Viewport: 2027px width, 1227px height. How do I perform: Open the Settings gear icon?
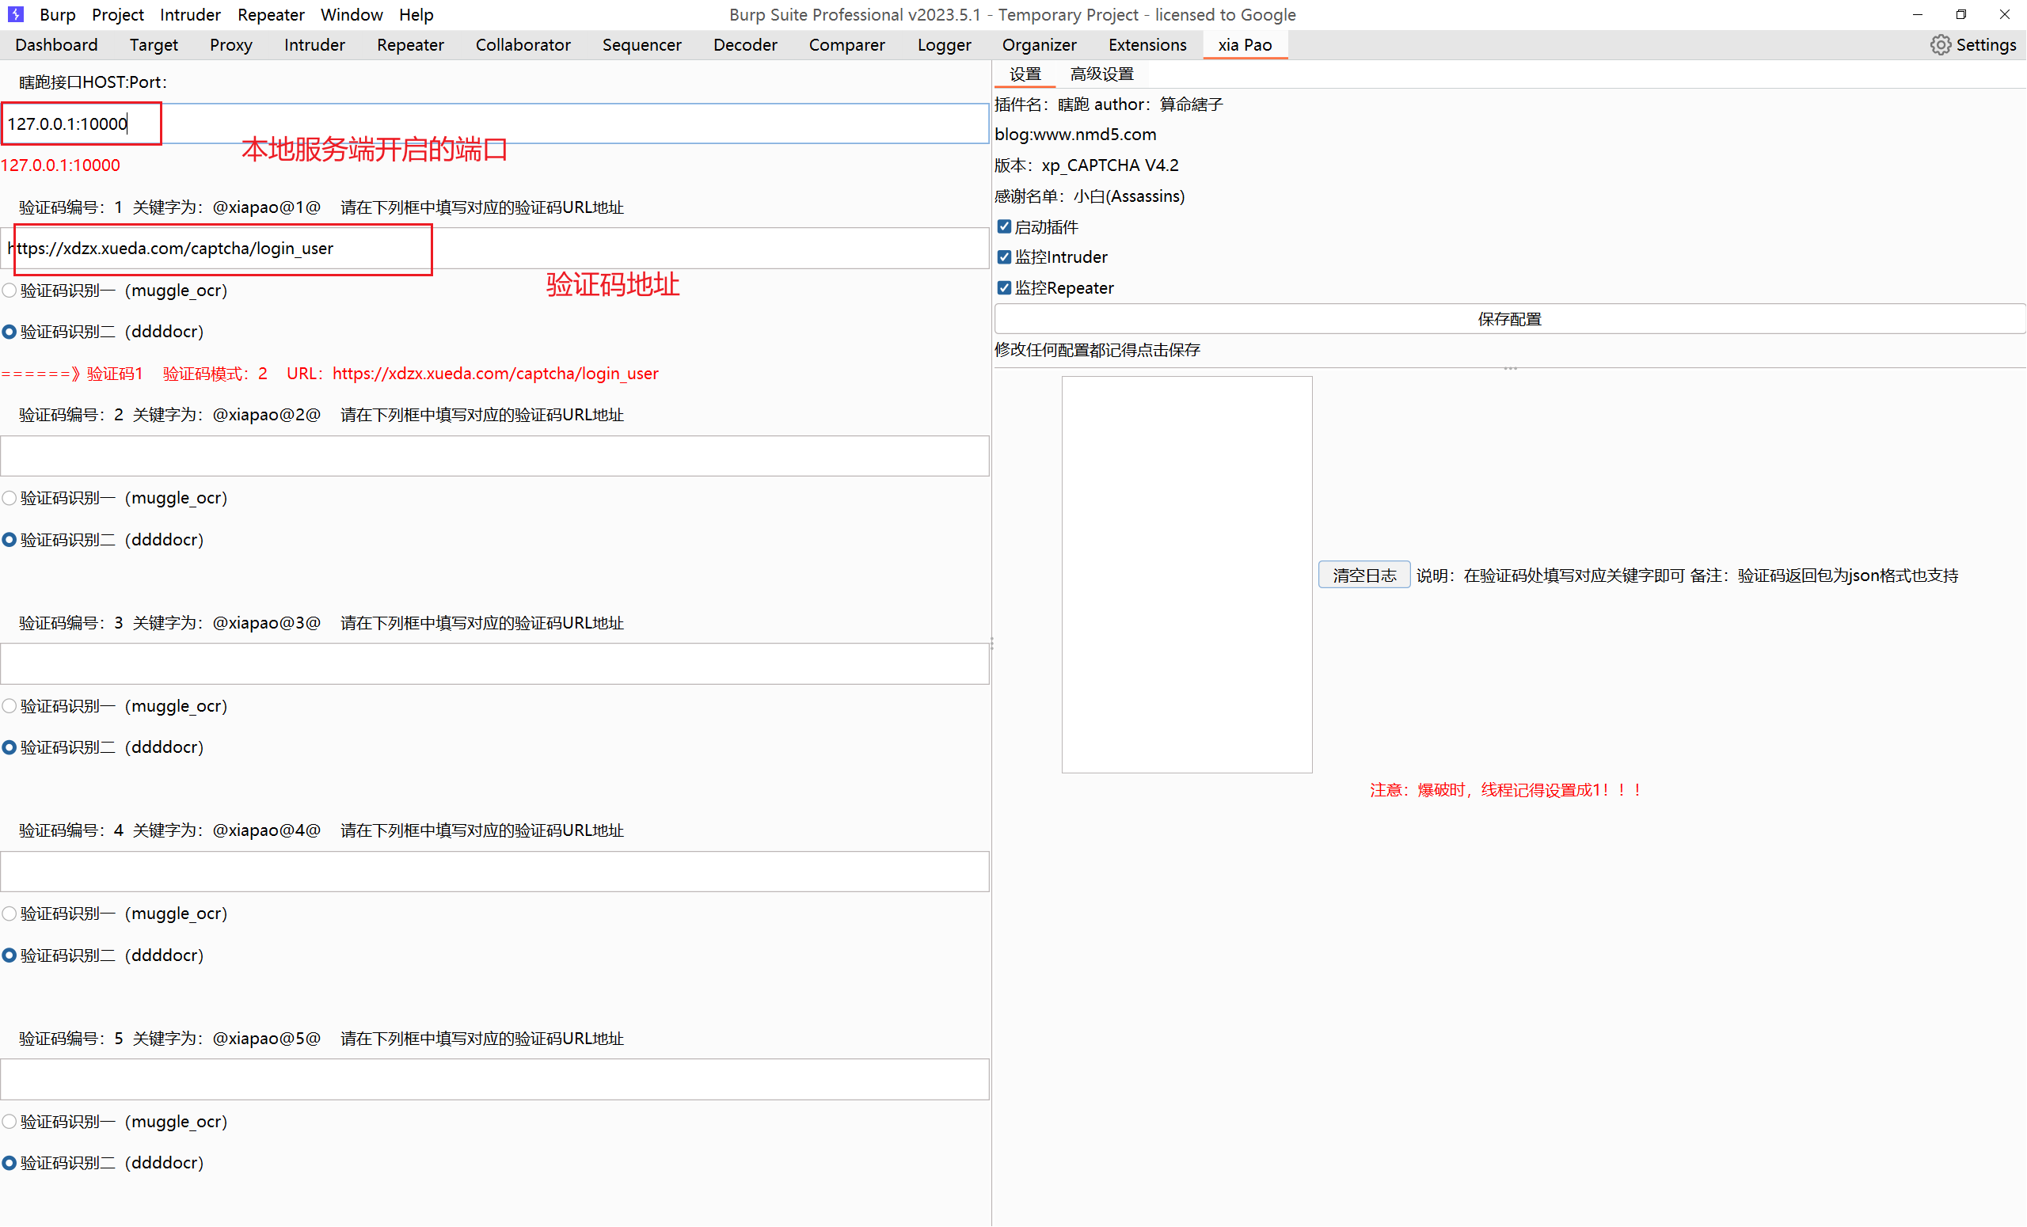(x=1940, y=45)
